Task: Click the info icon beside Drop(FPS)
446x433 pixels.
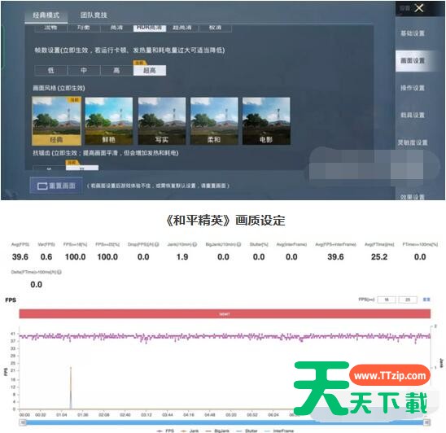Action: click(x=157, y=244)
